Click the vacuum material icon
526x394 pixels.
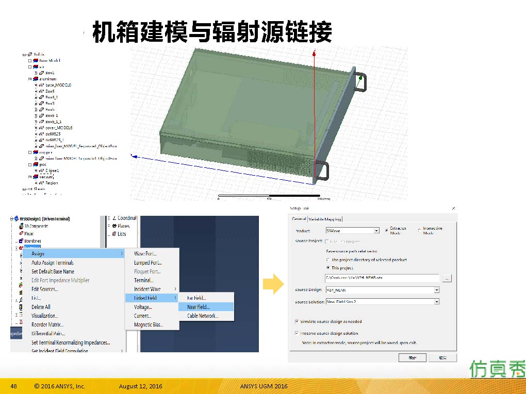point(36,177)
